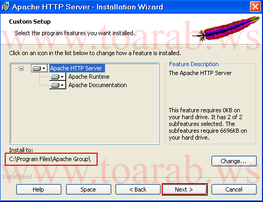
Task: Cancel the Apache installation
Action: coord(234,189)
